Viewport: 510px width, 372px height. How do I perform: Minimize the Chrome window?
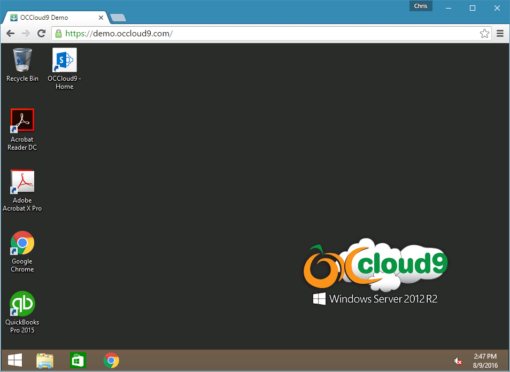(449, 8)
